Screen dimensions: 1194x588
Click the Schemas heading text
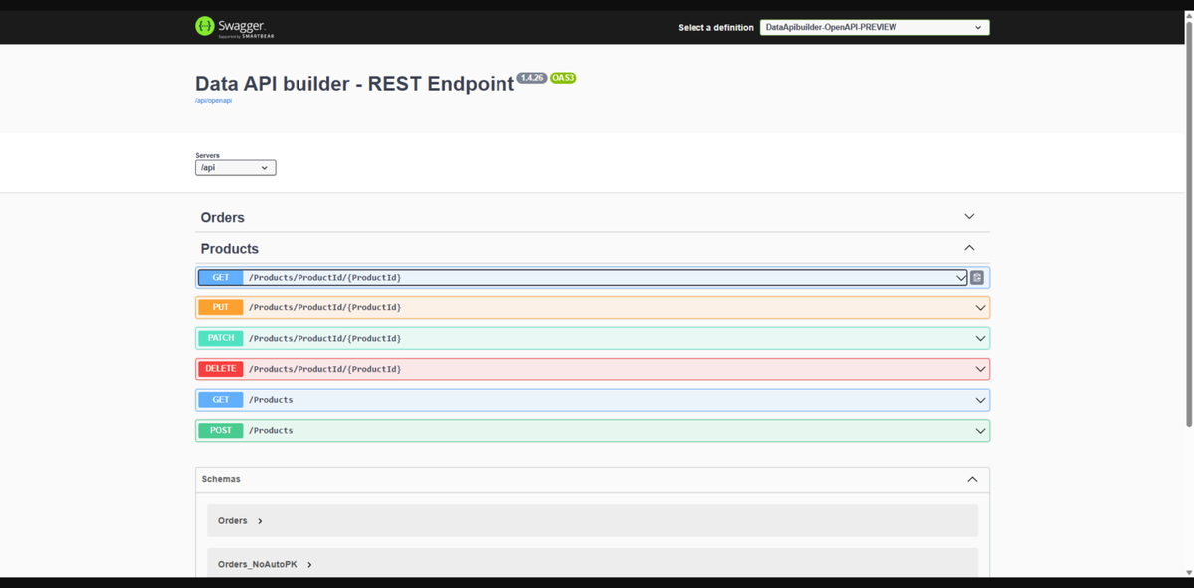[x=221, y=479]
